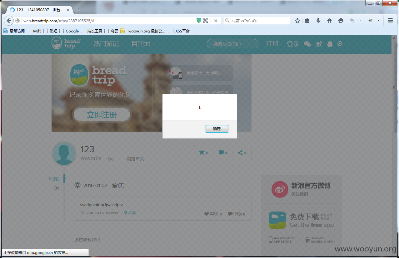Click the favorite star count icon
The image size is (399, 258).
click(x=204, y=153)
